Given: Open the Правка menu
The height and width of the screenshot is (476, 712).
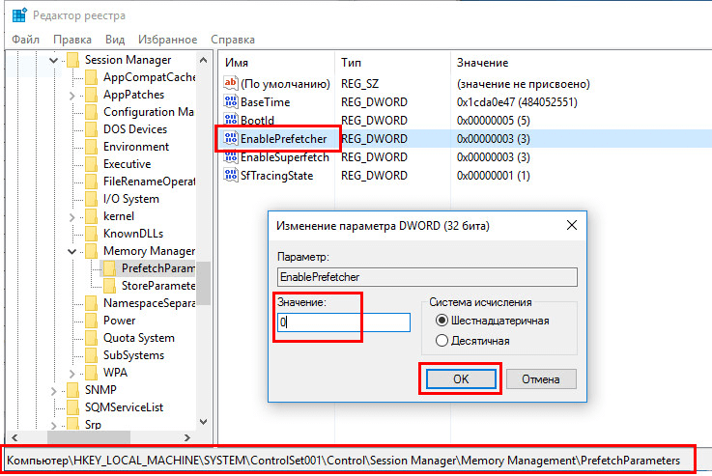Looking at the screenshot, I should (x=72, y=40).
